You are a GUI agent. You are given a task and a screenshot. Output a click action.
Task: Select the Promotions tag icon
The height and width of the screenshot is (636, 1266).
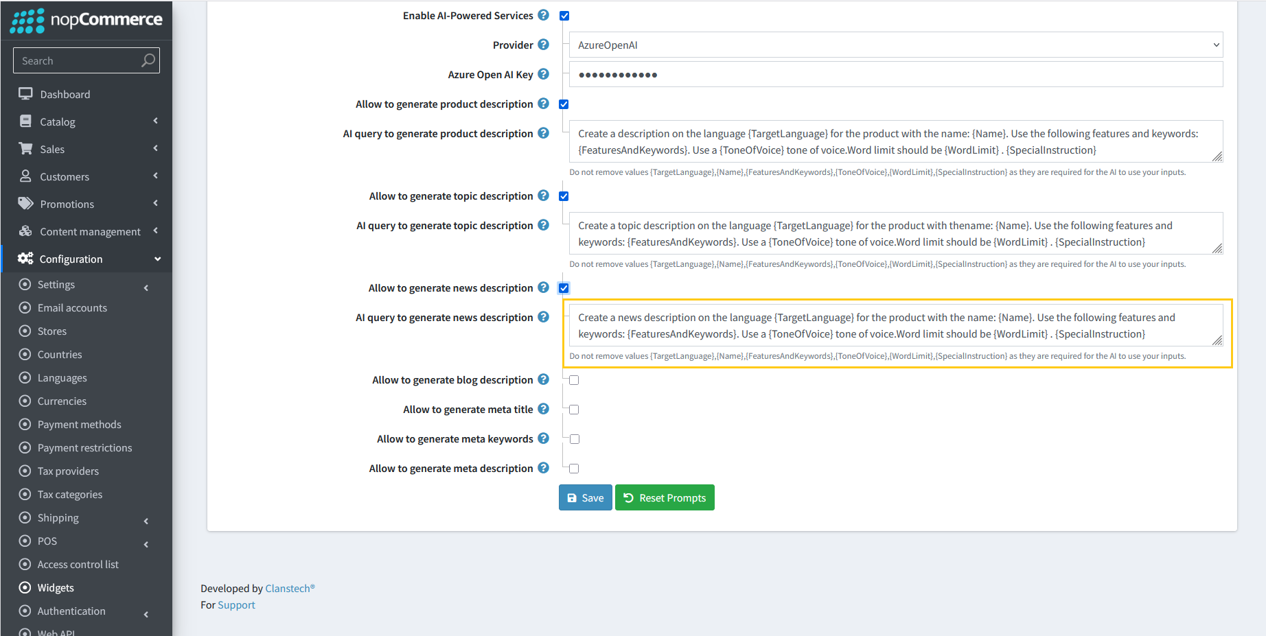(x=25, y=203)
